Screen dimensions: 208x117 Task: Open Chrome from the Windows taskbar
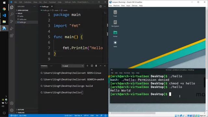click(4, 9)
